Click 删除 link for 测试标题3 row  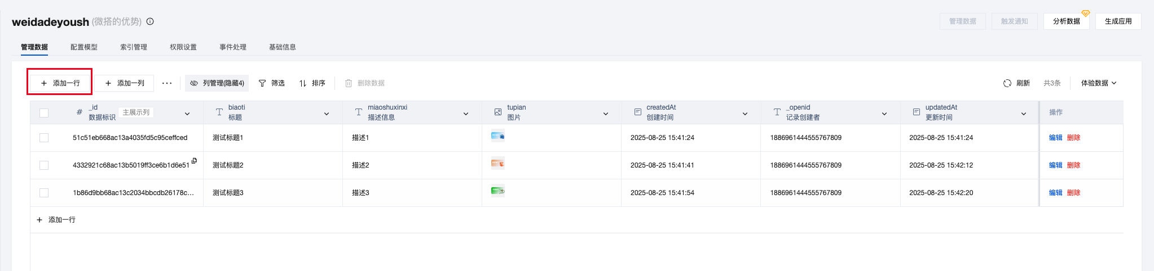point(1073,193)
